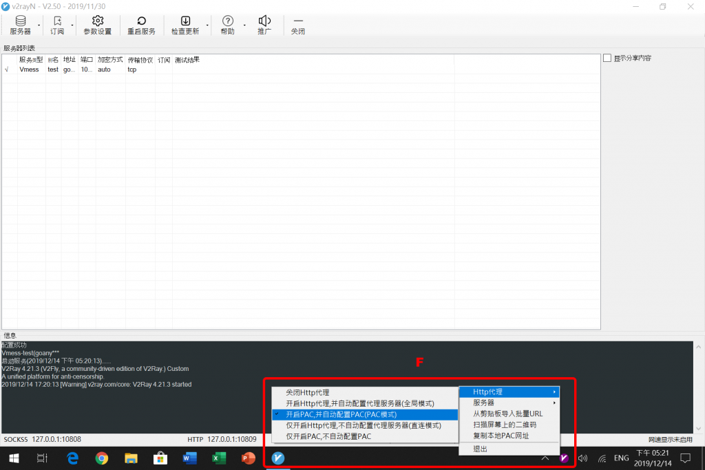
Task: Sort by the 服务类型 column header
Action: point(31,60)
